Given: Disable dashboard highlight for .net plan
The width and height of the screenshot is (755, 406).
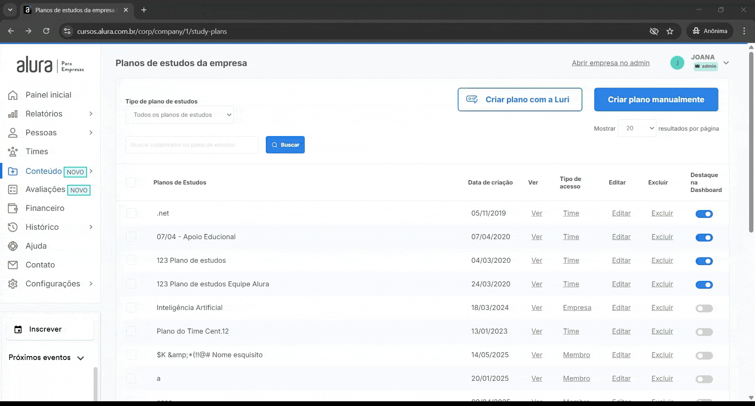Looking at the screenshot, I should pos(704,214).
